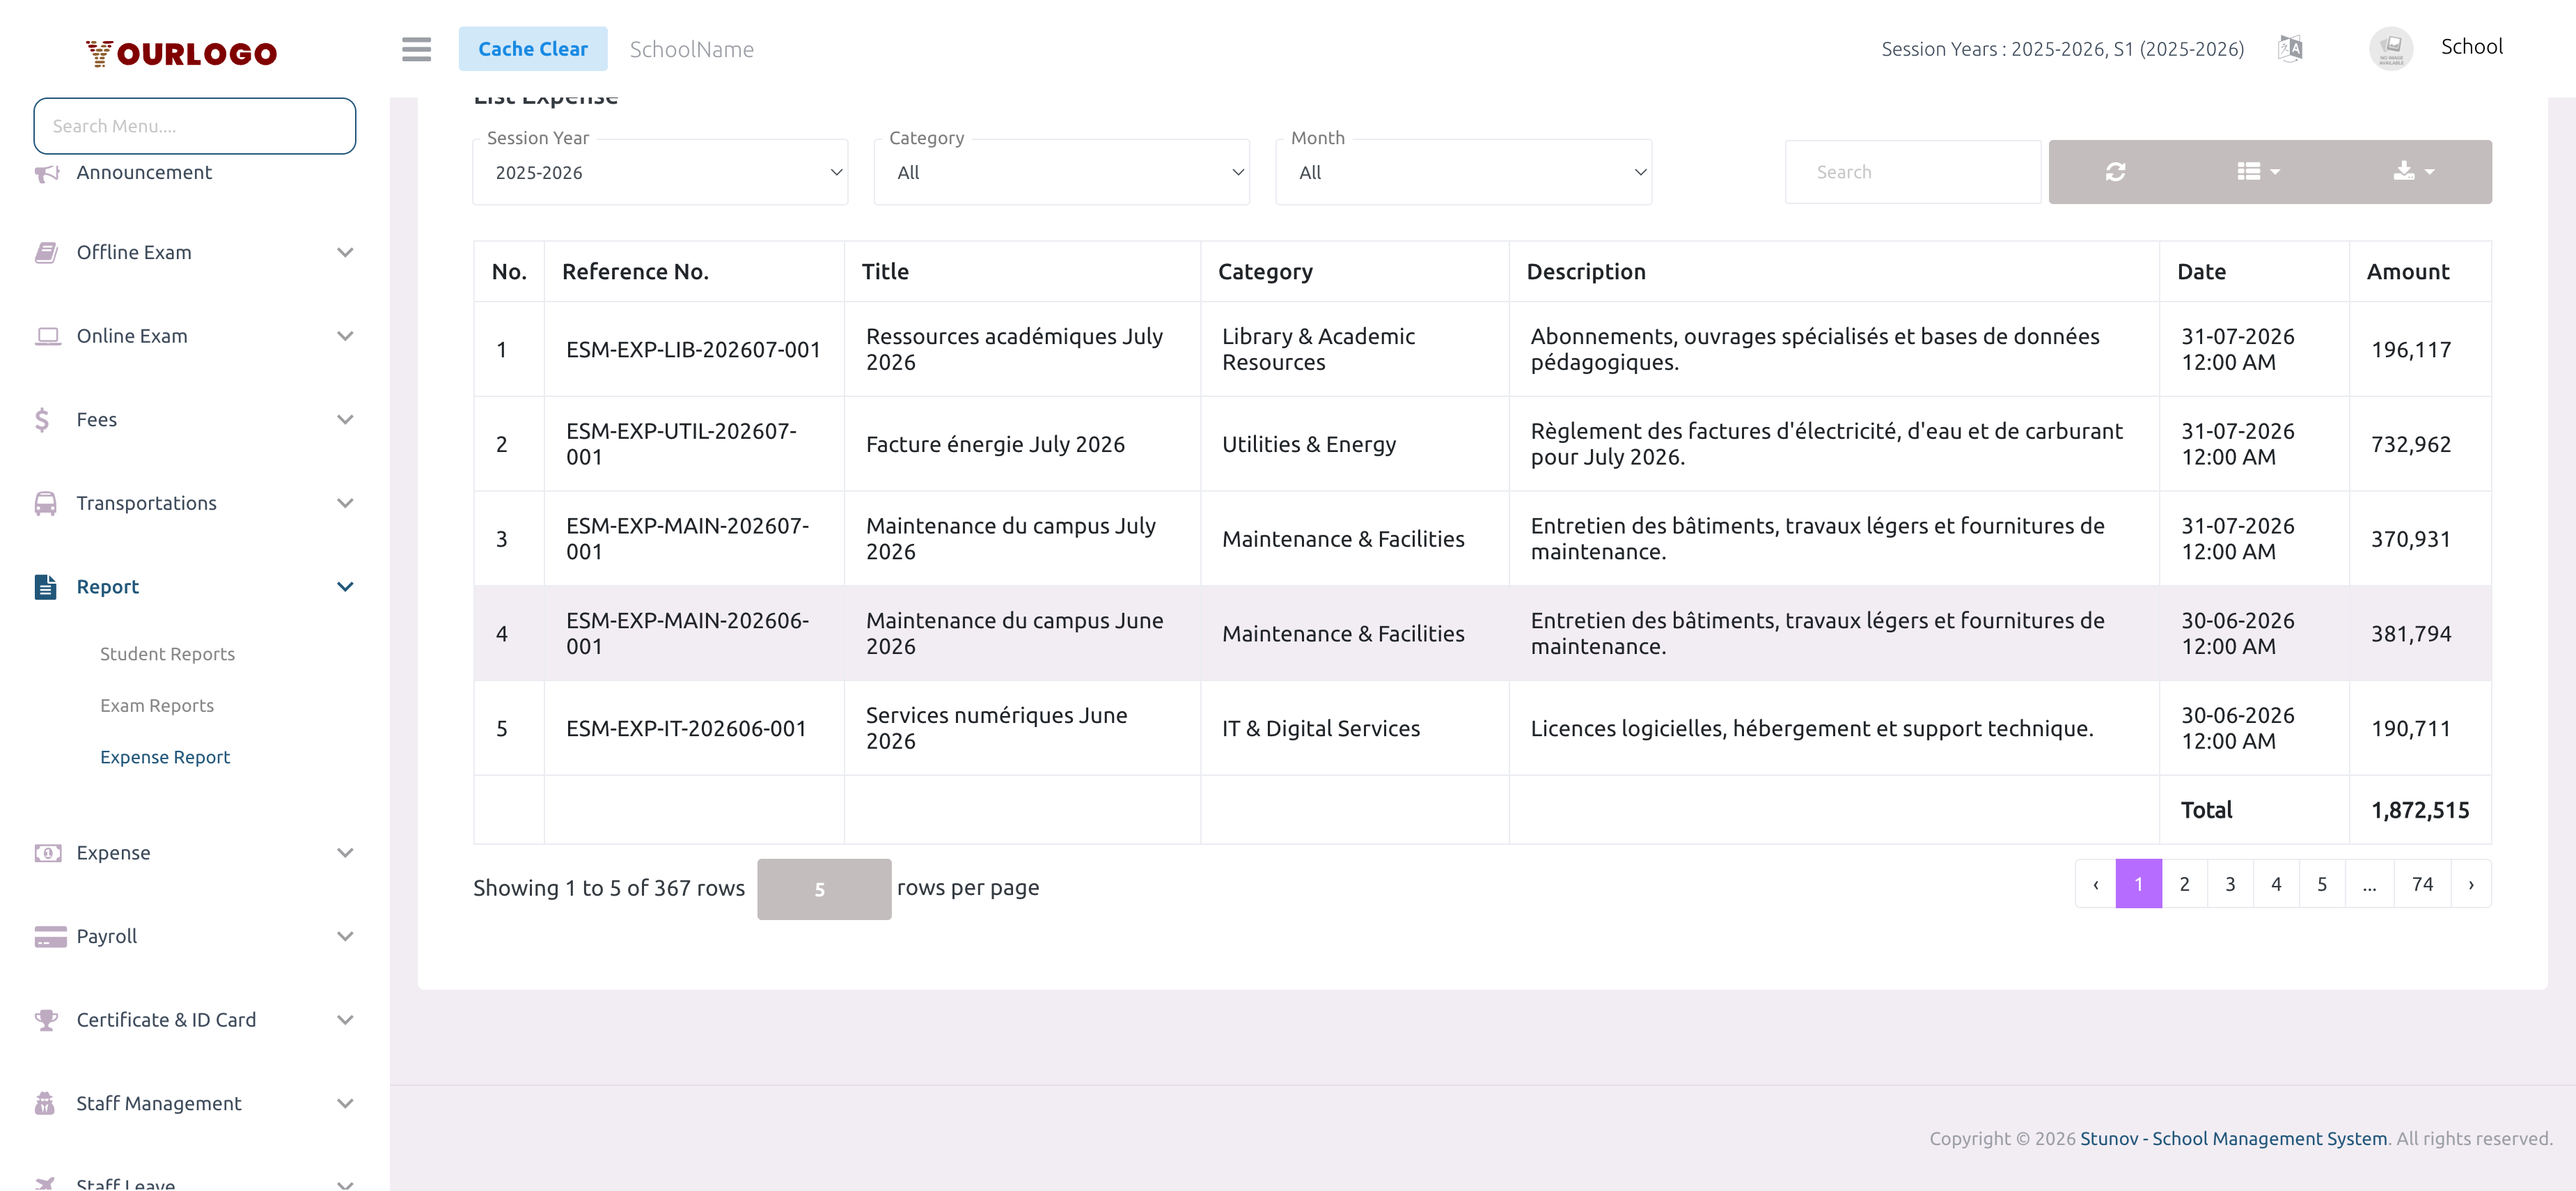
Task: Click the language translation icon in the header
Action: (2290, 48)
